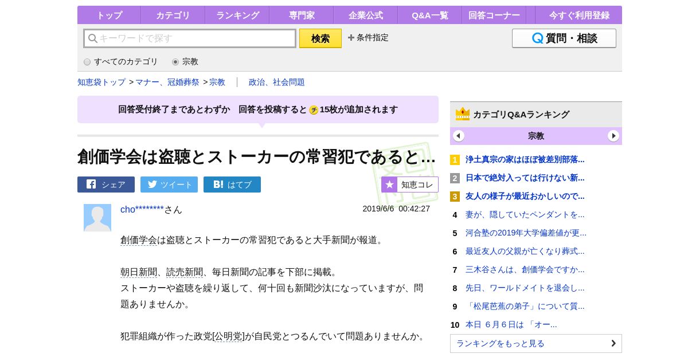The height and width of the screenshot is (361, 688).
Task: Expand ランキングをもっと見る chevron
Action: click(x=613, y=343)
